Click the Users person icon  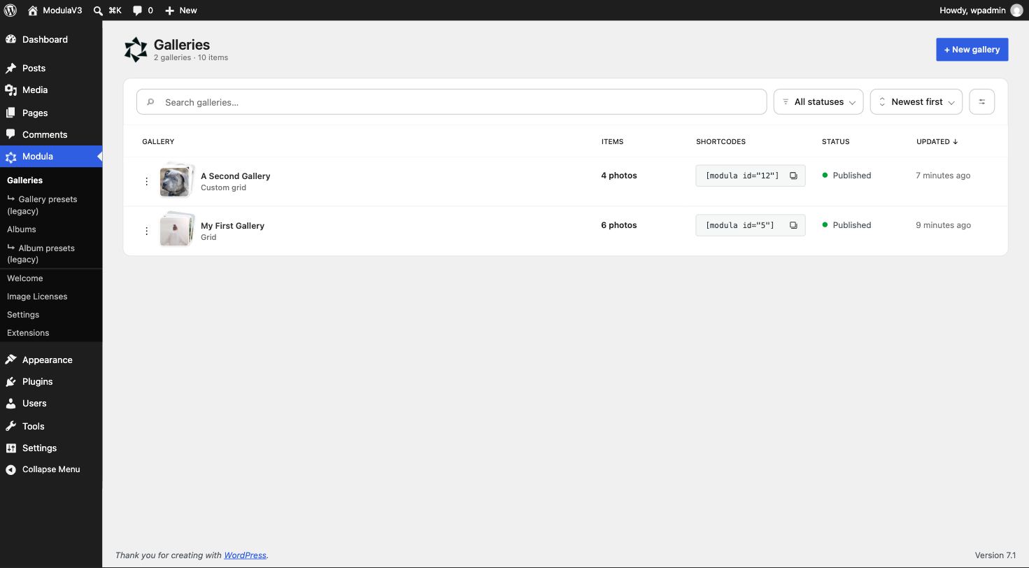coord(10,404)
